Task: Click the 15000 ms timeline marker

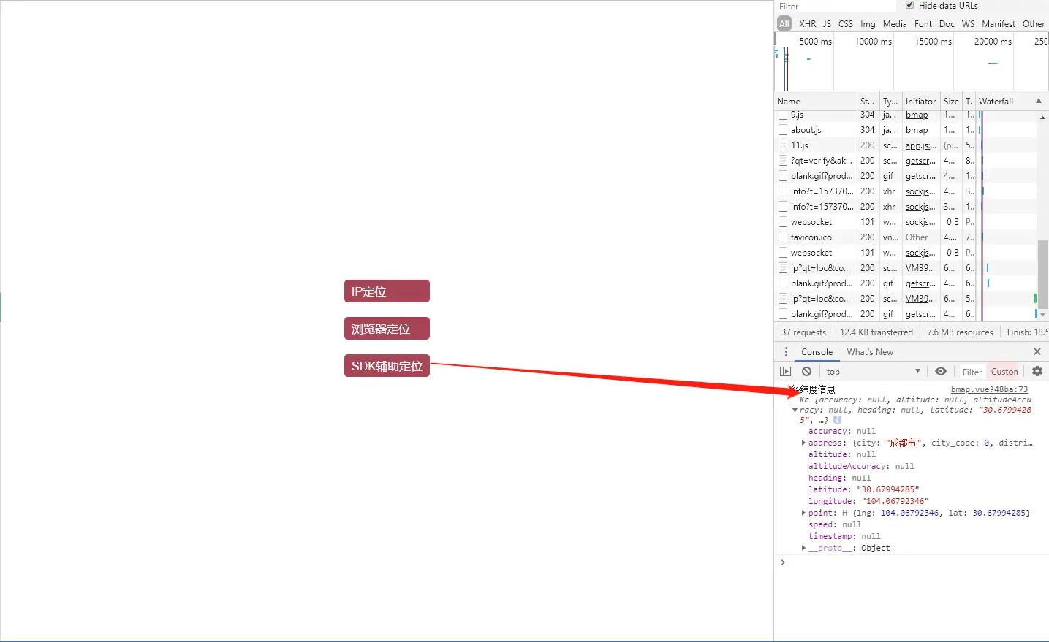Action: click(933, 42)
